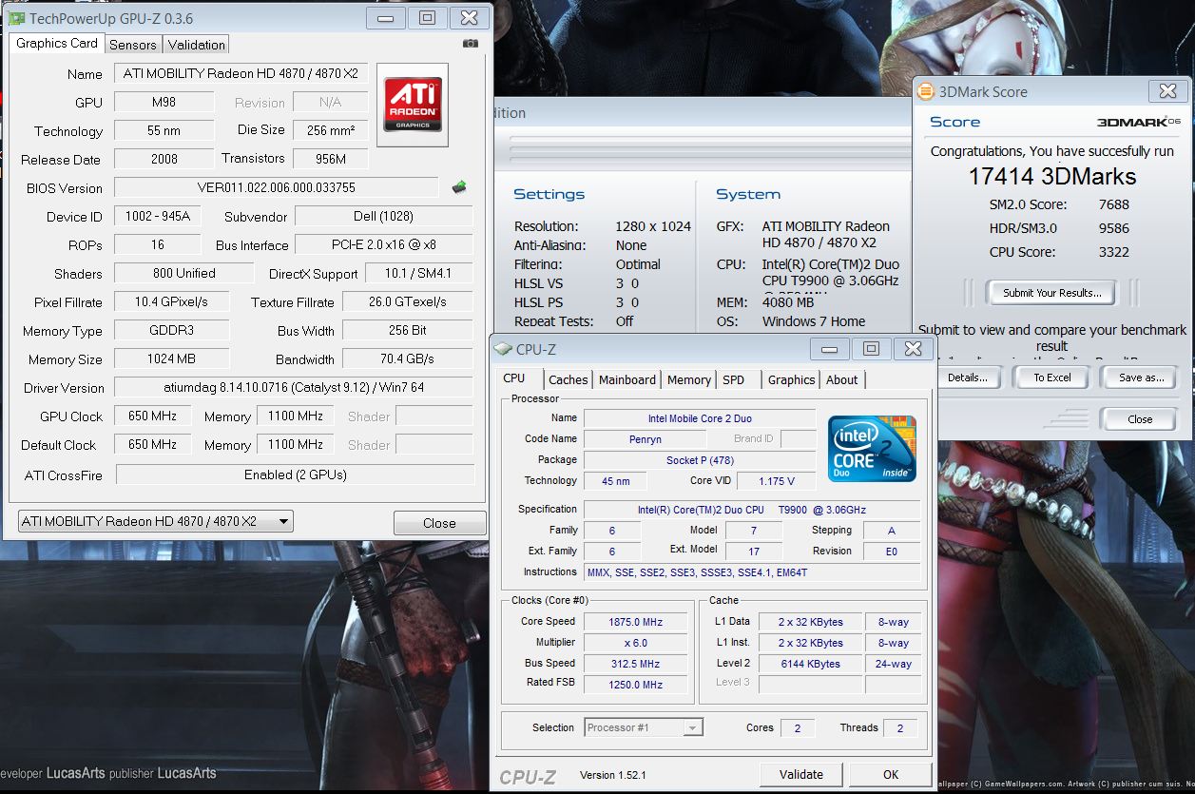
Task: Click the GPU-Z title bar app icon
Action: pyautogui.click(x=17, y=18)
